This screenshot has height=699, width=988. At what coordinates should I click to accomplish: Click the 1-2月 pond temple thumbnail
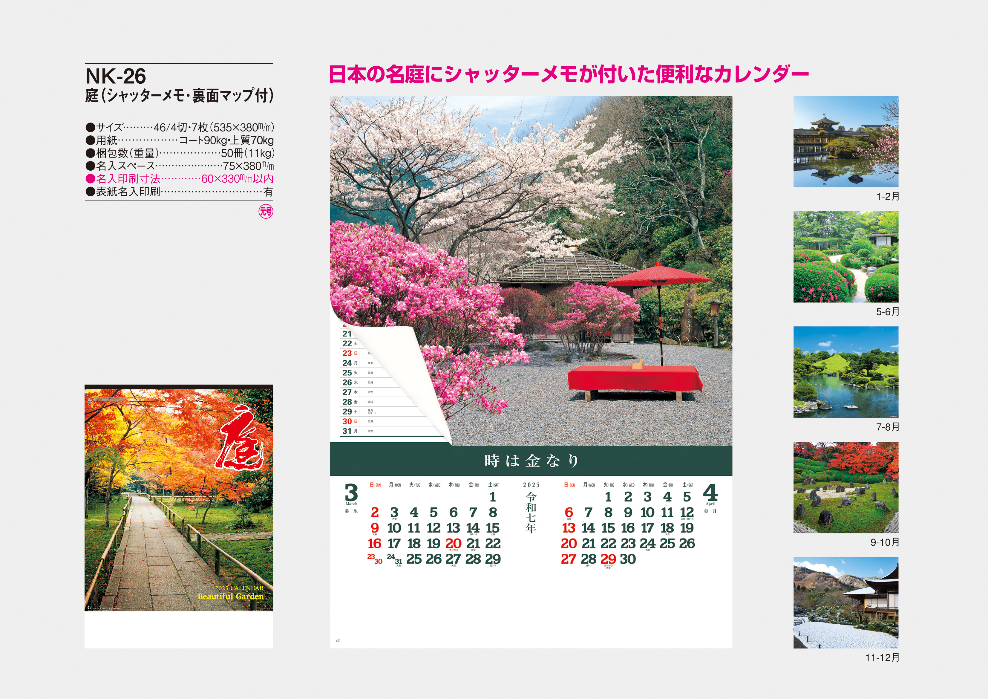point(845,141)
